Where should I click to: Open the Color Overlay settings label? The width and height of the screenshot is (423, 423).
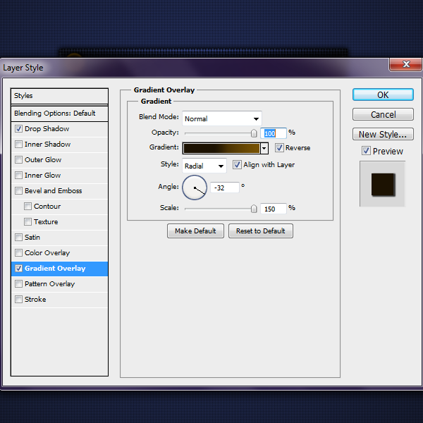(47, 253)
